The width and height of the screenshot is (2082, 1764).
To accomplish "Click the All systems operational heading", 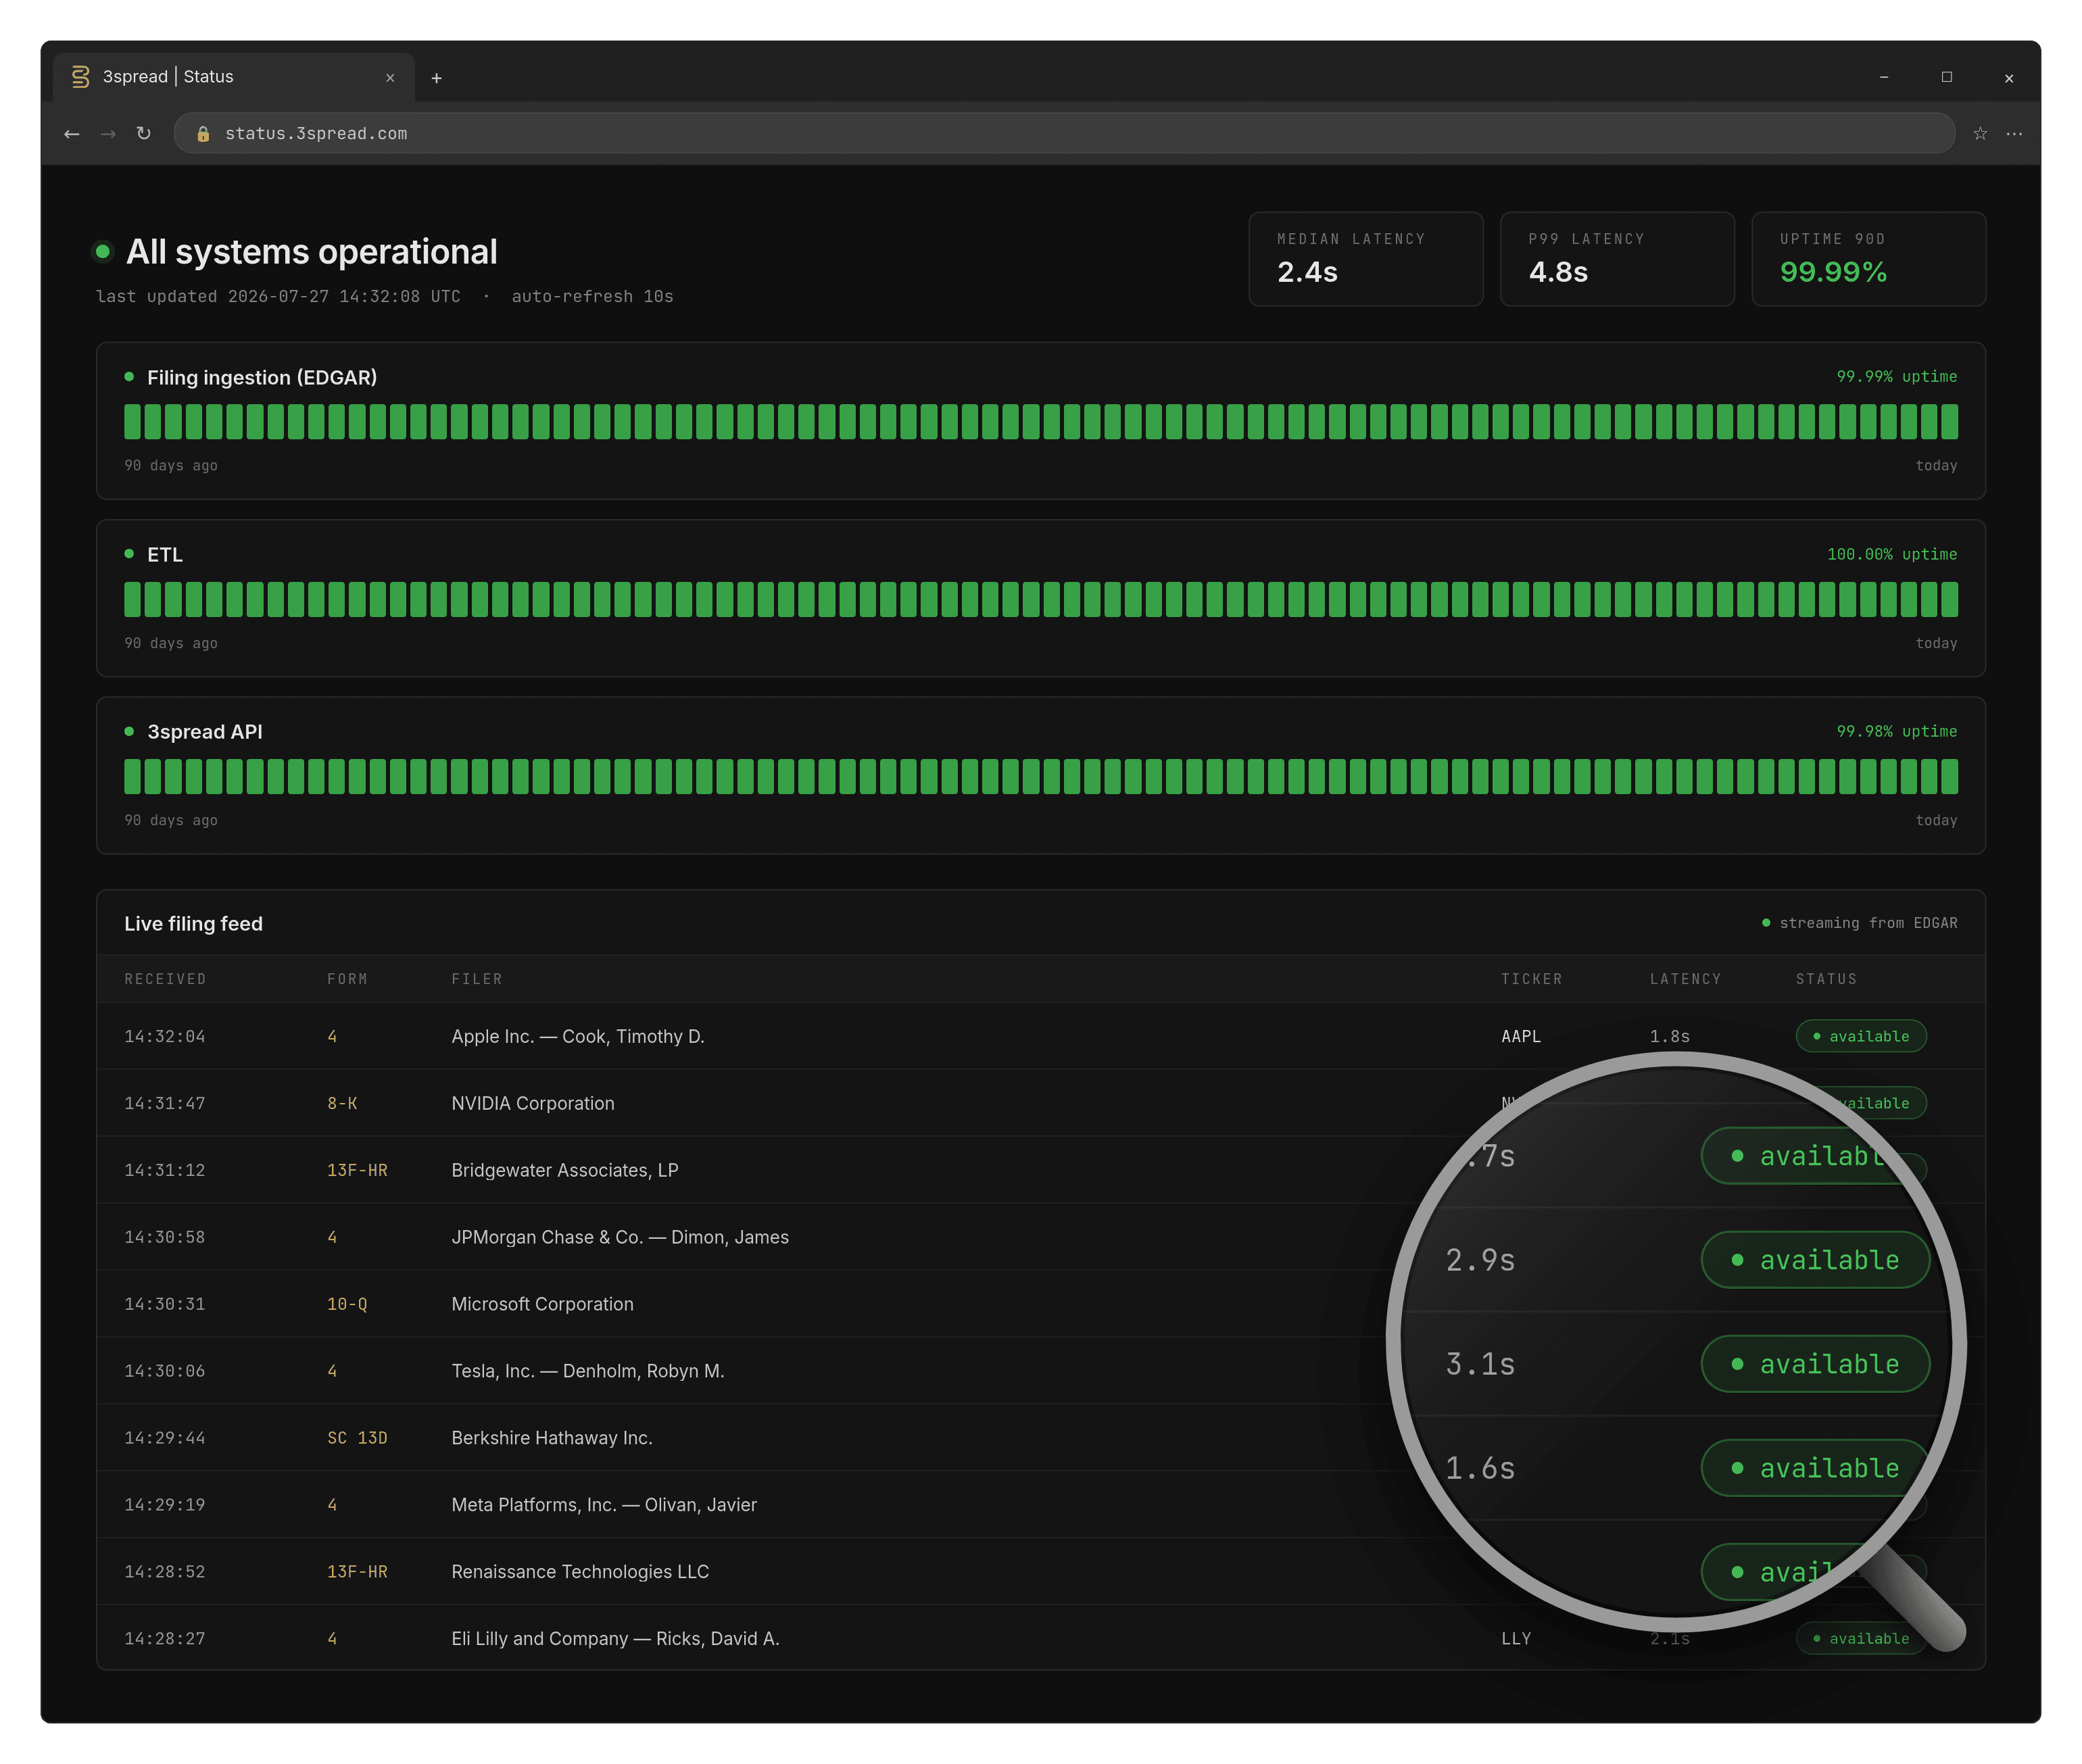I will [x=311, y=252].
